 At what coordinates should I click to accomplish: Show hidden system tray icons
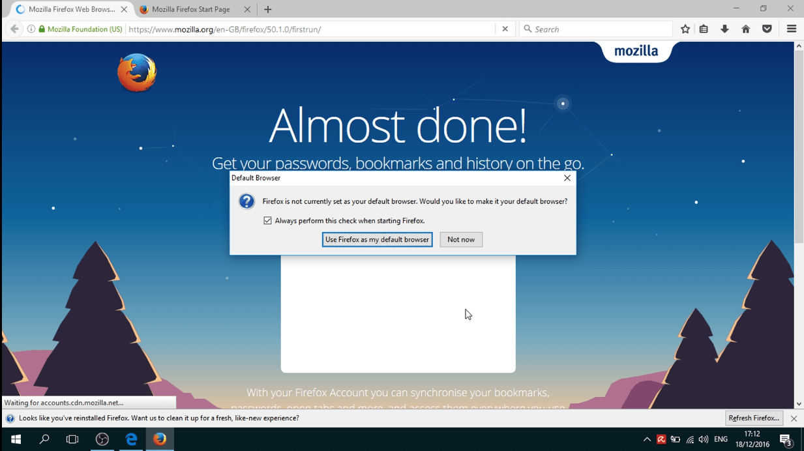coord(647,440)
